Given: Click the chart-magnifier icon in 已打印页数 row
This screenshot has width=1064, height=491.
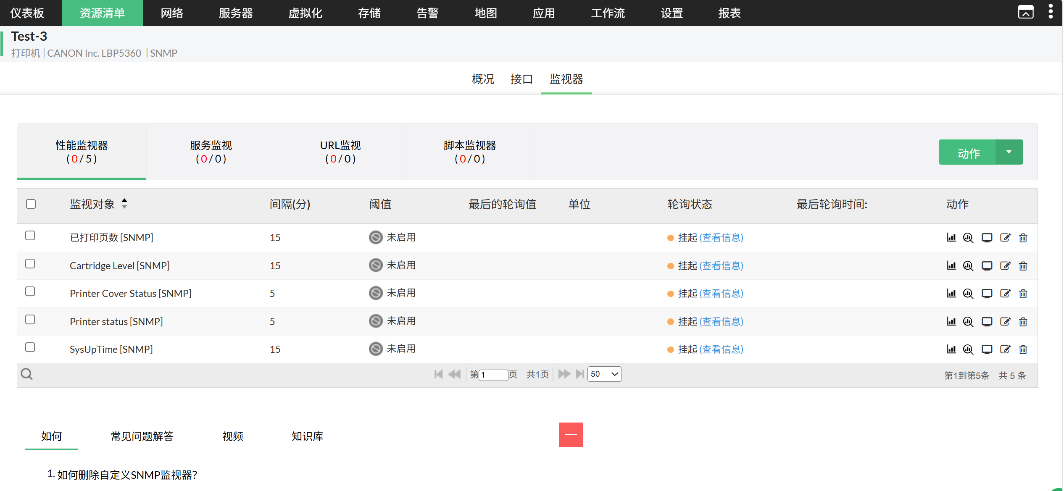Looking at the screenshot, I should pos(968,238).
